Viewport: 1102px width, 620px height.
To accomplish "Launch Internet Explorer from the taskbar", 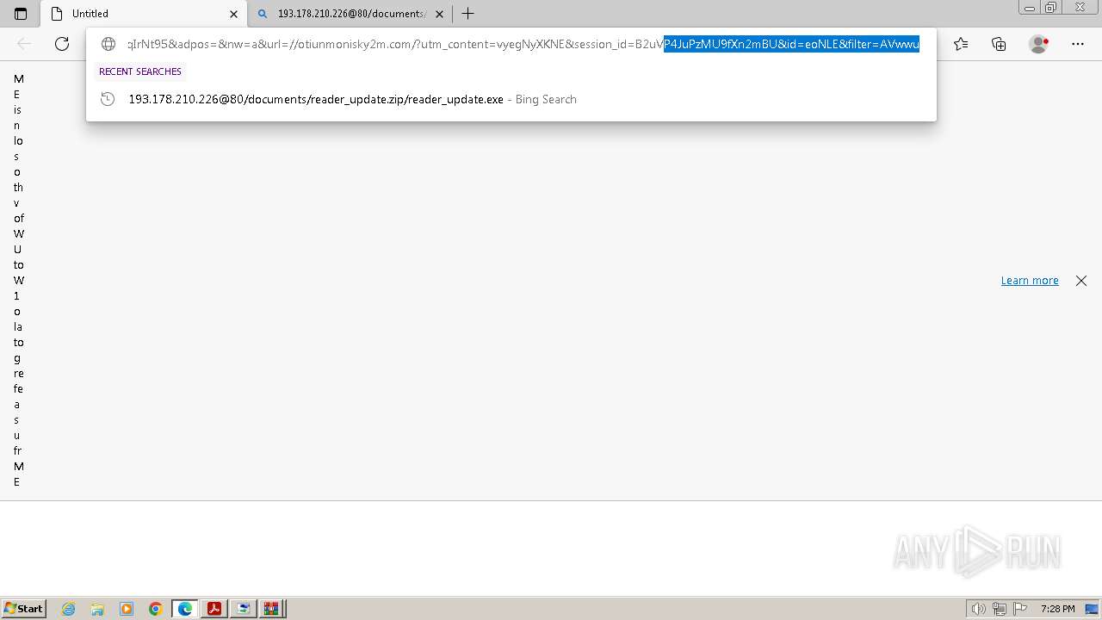I will (68, 609).
